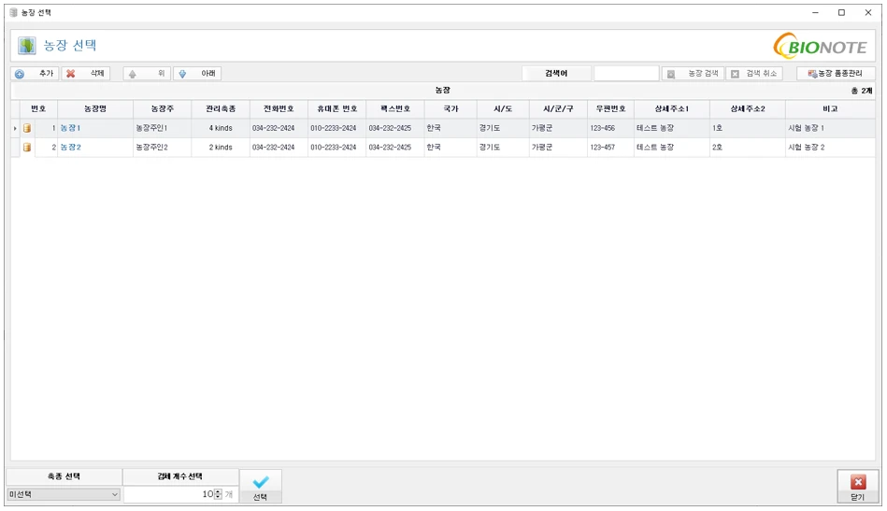Sort by the 국가 column header

[x=451, y=109]
